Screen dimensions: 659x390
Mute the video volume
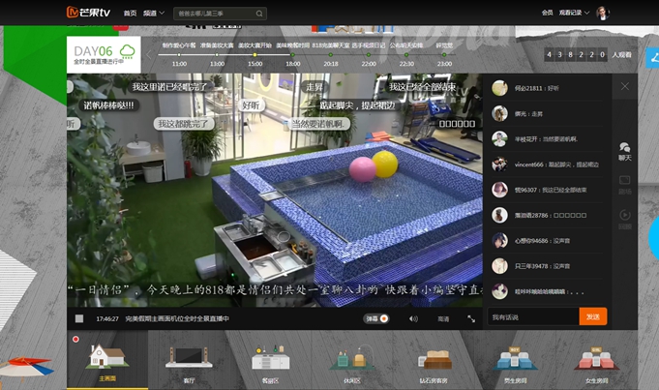(x=413, y=318)
